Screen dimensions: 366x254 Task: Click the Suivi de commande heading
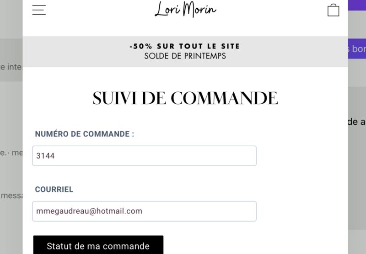coord(185,98)
